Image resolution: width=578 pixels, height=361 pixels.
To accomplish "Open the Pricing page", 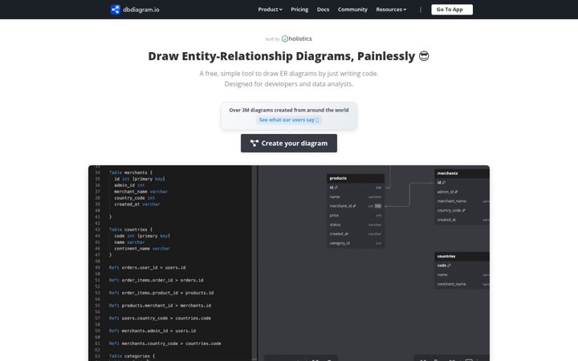I will coord(299,10).
